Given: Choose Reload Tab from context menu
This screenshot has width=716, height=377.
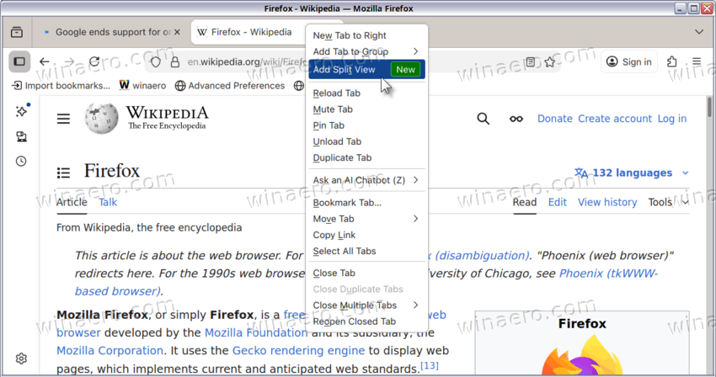Looking at the screenshot, I should coord(366,93).
